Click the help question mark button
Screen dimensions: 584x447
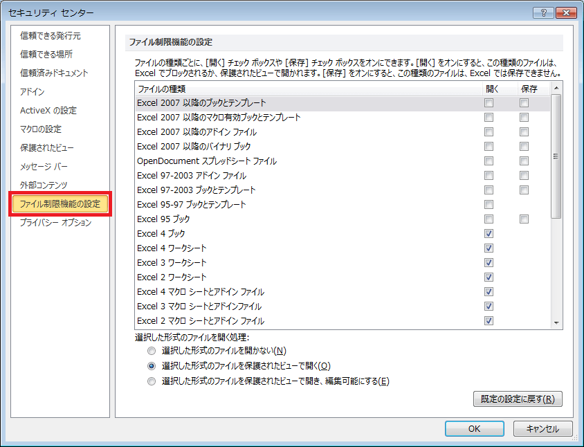point(543,12)
